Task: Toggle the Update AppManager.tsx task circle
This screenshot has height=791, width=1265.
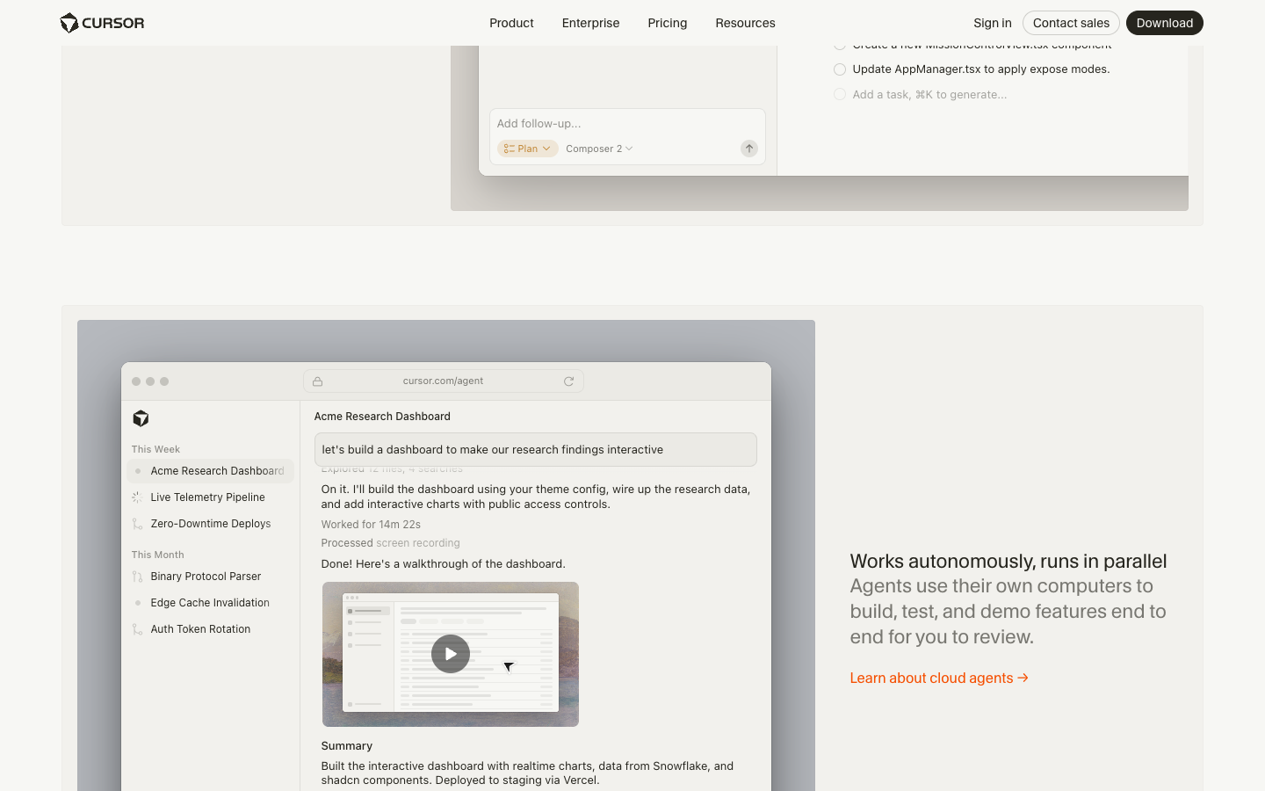Action: pos(840,69)
